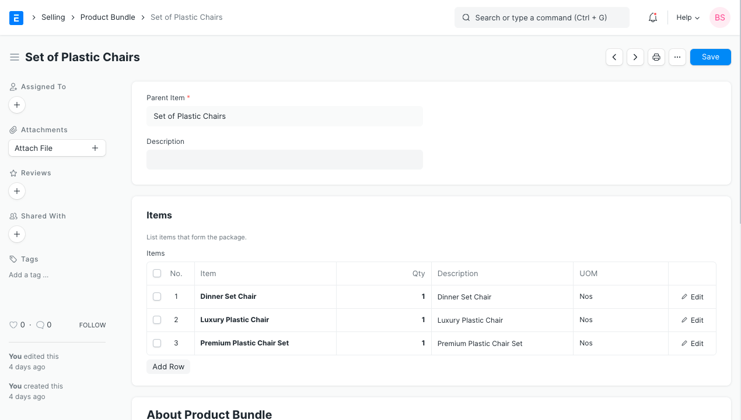
Task: Open the Parent Item link field
Action: coord(284,117)
